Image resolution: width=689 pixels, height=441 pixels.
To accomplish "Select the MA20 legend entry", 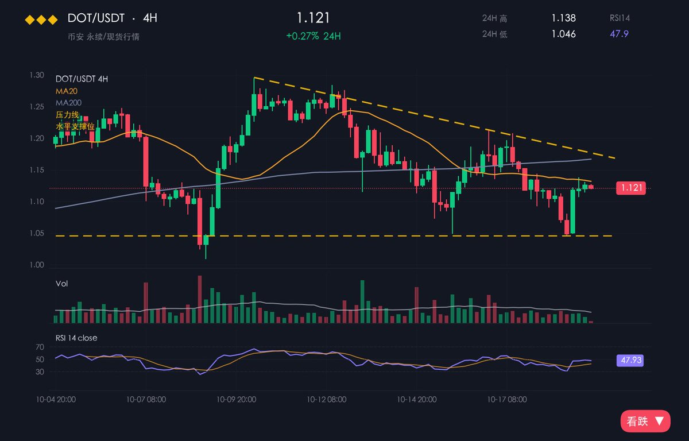I will pos(66,91).
